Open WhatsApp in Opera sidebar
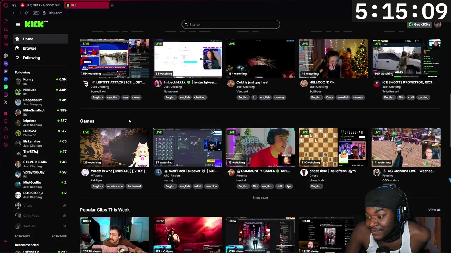Screen dimensions: 451x253 pos(6,87)
